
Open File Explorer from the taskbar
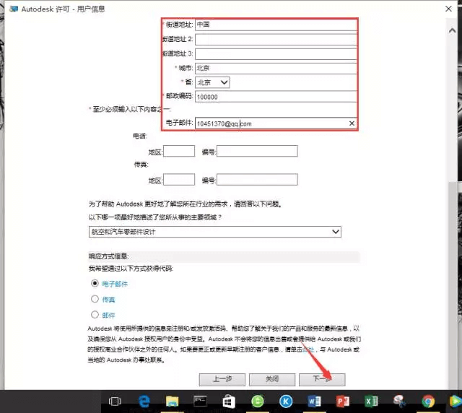point(172,401)
